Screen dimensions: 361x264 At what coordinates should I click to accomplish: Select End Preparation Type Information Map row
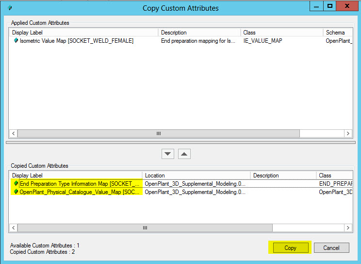click(x=81, y=184)
